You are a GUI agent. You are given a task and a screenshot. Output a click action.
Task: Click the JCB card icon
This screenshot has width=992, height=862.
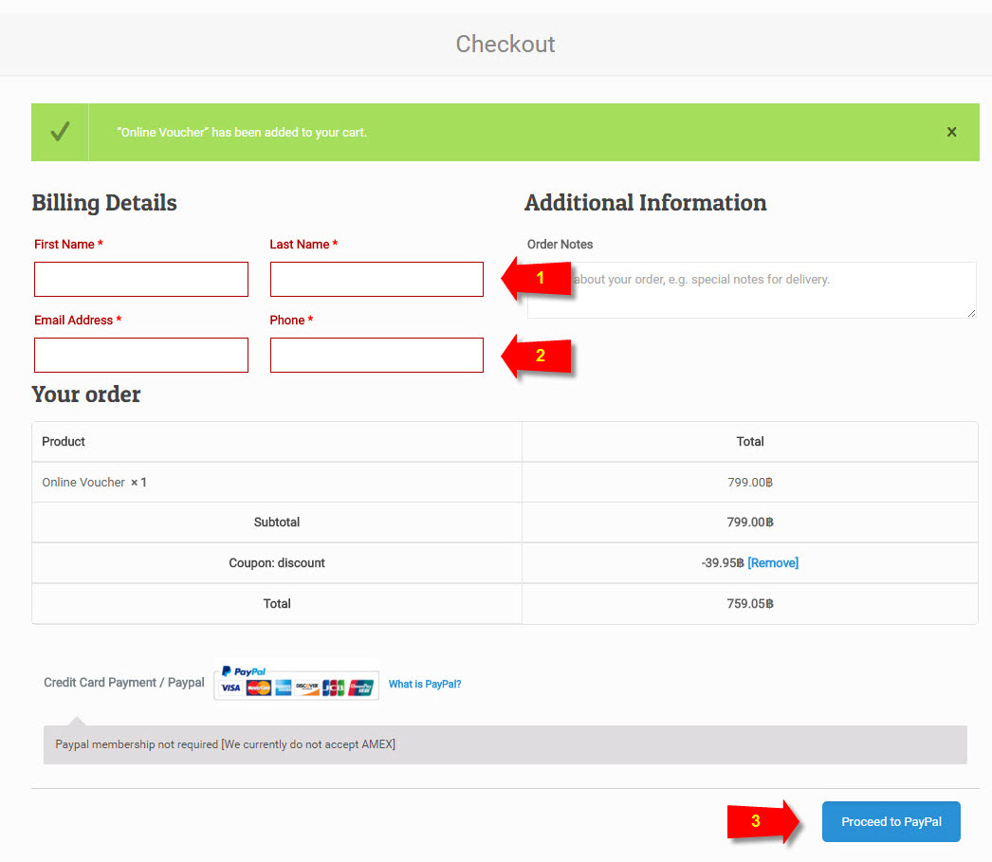tap(333, 688)
